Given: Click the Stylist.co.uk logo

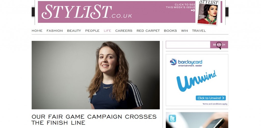Looking at the screenshot, I should [x=87, y=12].
